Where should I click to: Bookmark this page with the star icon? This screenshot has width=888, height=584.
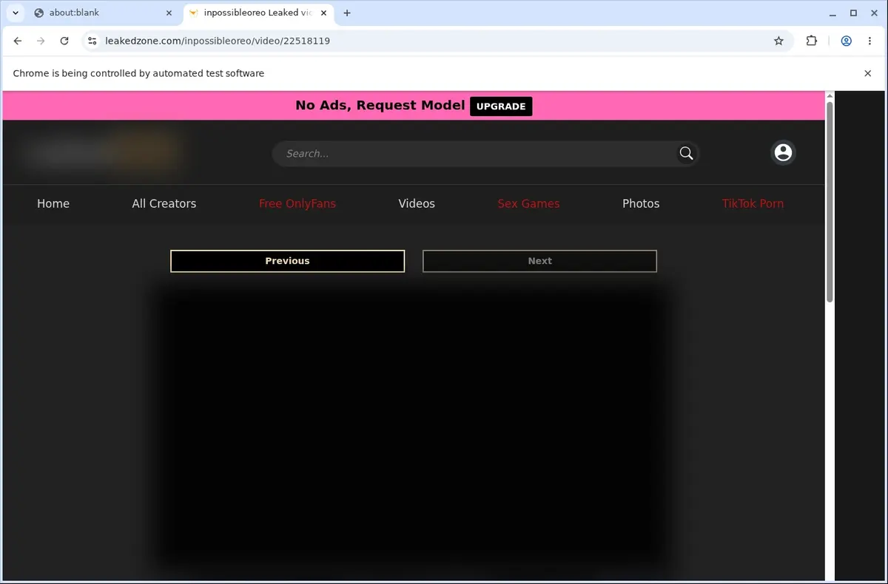(x=778, y=41)
